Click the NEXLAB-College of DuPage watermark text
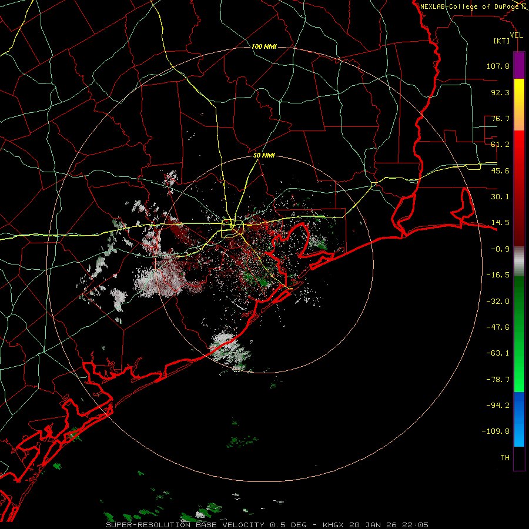 pyautogui.click(x=470, y=6)
